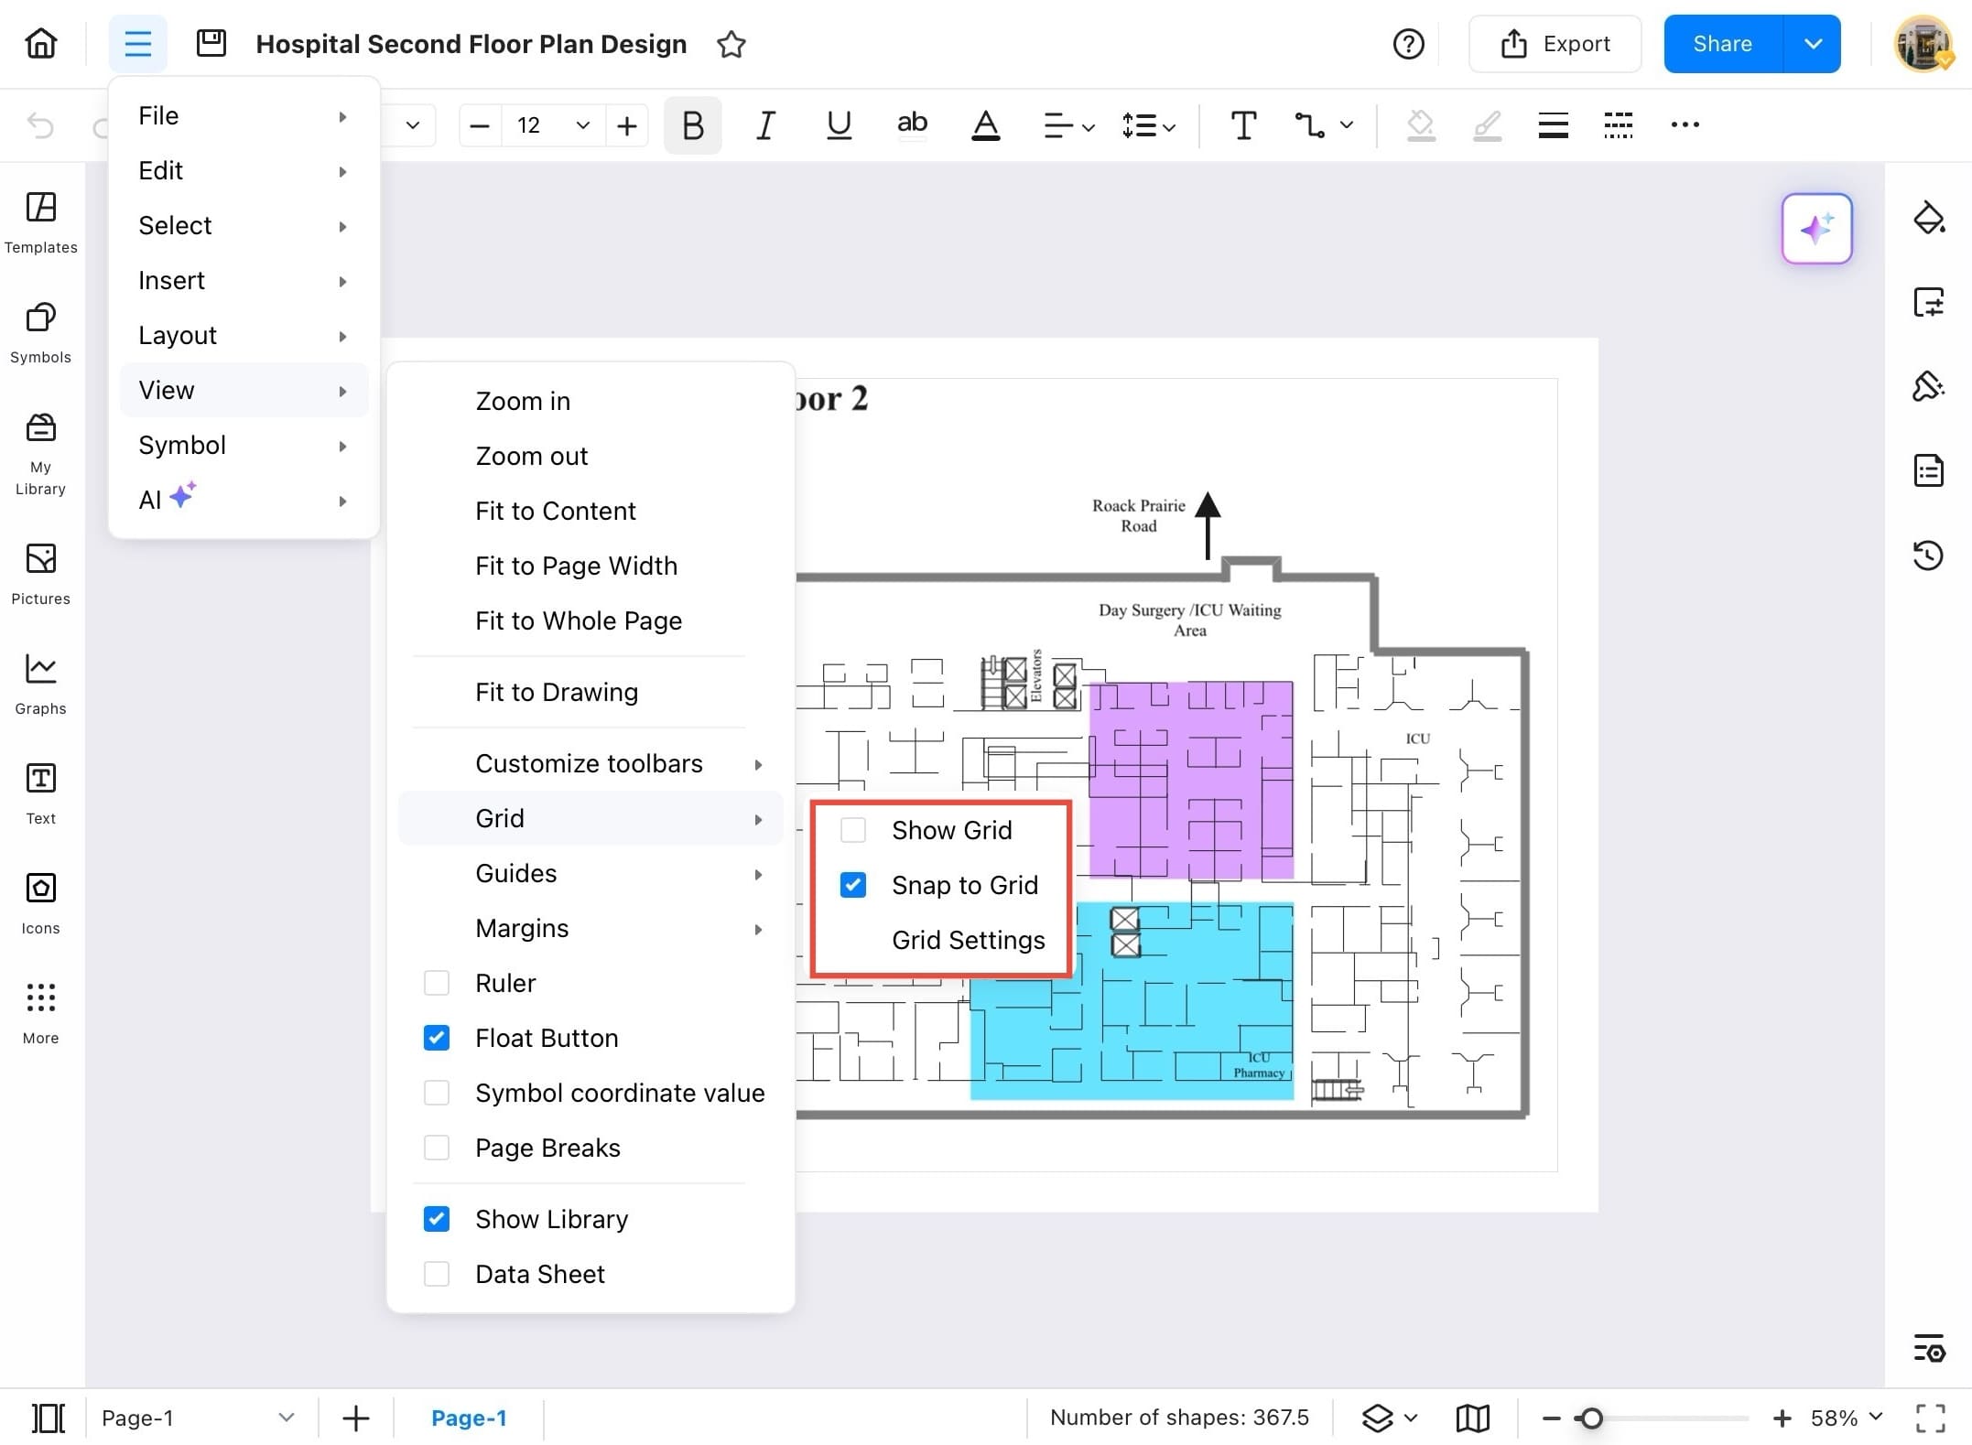Open the font size dropdown
This screenshot has width=1972, height=1445.
582,125
